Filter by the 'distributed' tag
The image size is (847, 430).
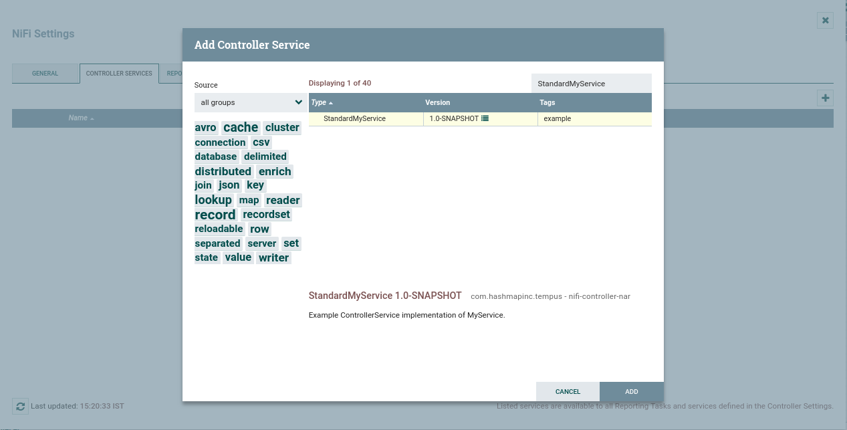(223, 171)
